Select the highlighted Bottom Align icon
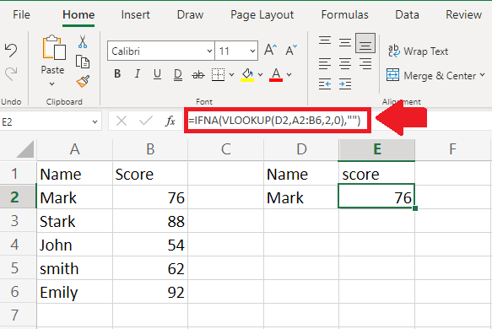Image resolution: width=492 pixels, height=329 pixels. pyautogui.click(x=365, y=43)
